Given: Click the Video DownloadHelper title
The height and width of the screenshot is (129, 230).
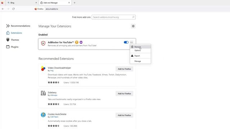Looking at the screenshot, I should point(59,68).
